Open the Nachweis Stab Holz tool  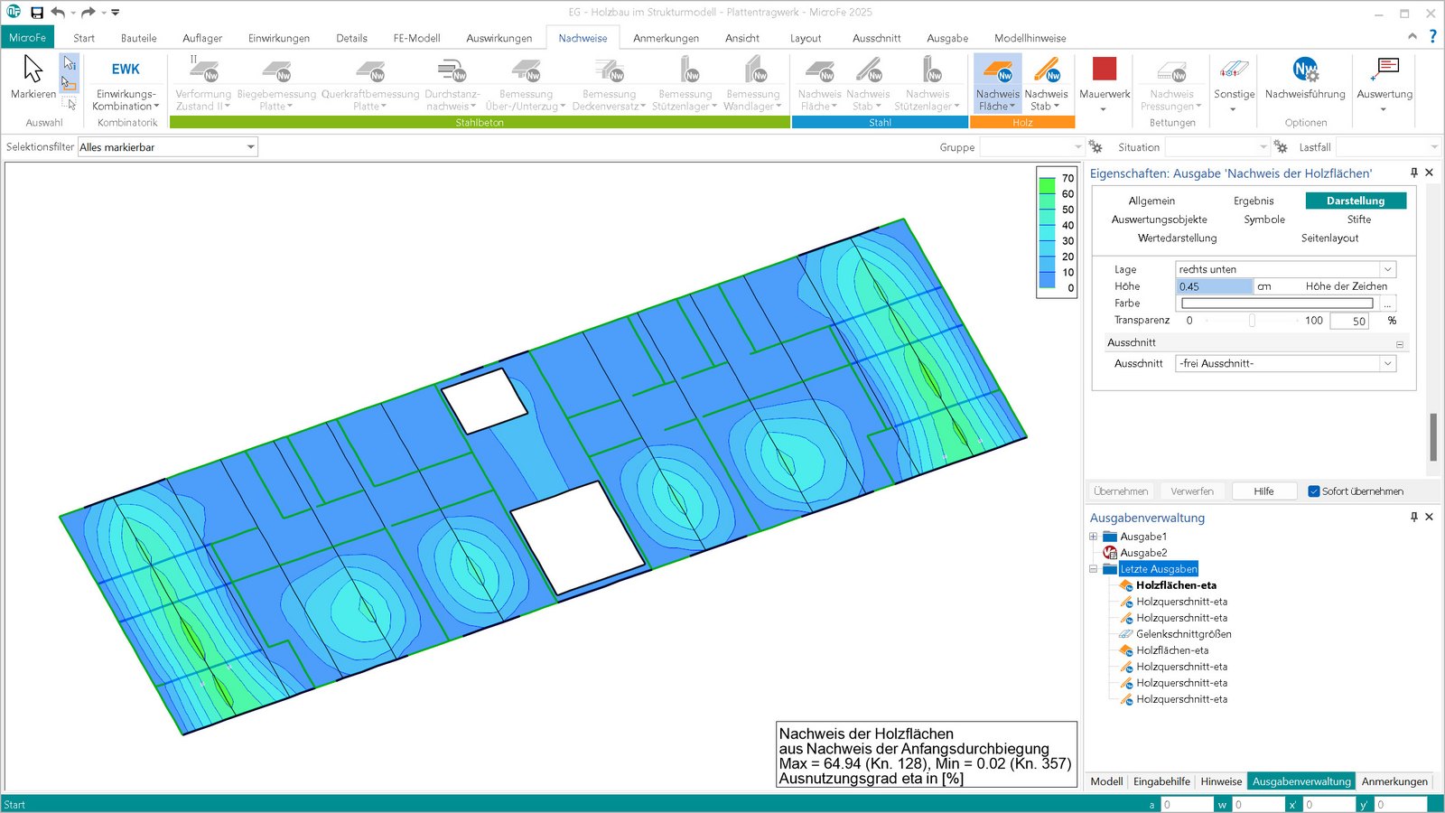click(1046, 70)
